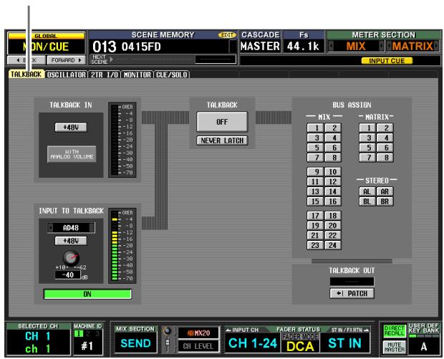Toggle +48V under INPUT TO TALKBACK
444x359 pixels.
(x=71, y=241)
